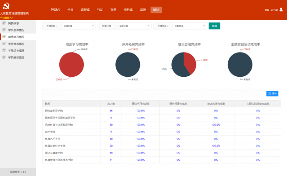Click the export button with document icon
This screenshot has height=176, width=287.
click(272, 93)
